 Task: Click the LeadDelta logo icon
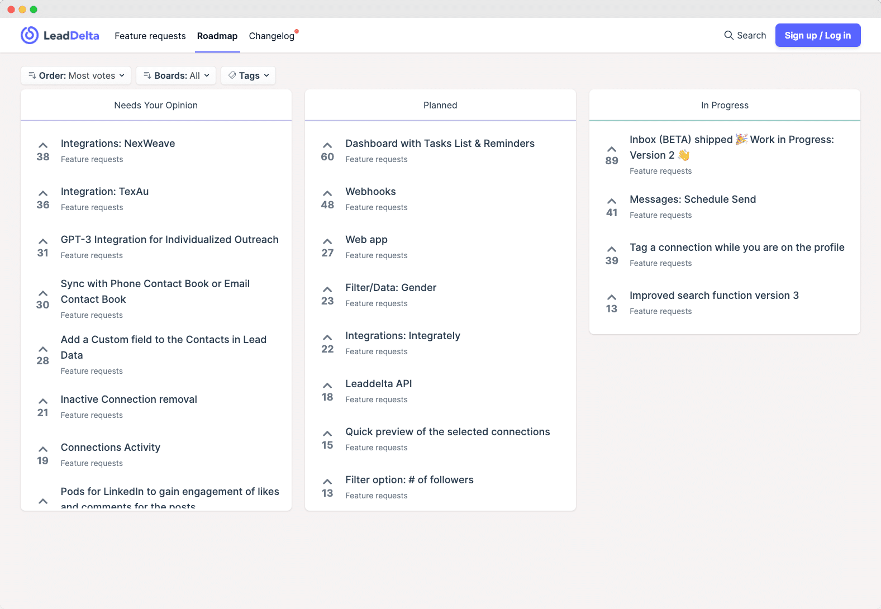click(x=30, y=35)
